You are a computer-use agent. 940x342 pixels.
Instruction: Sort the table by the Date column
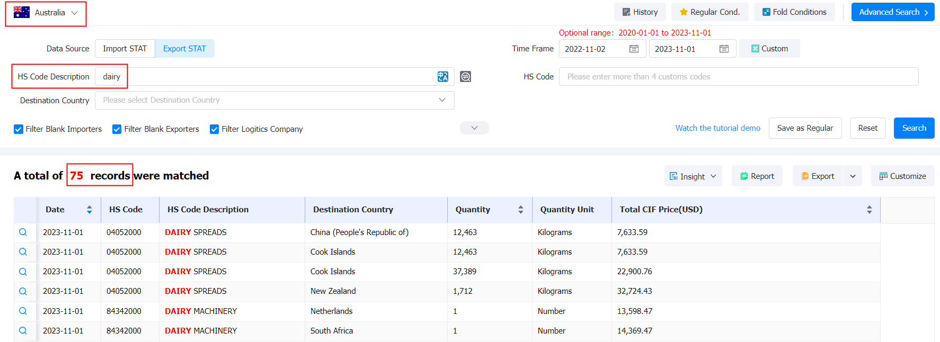point(89,210)
